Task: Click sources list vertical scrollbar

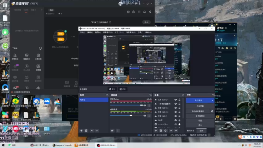Action: click(x=183, y=108)
